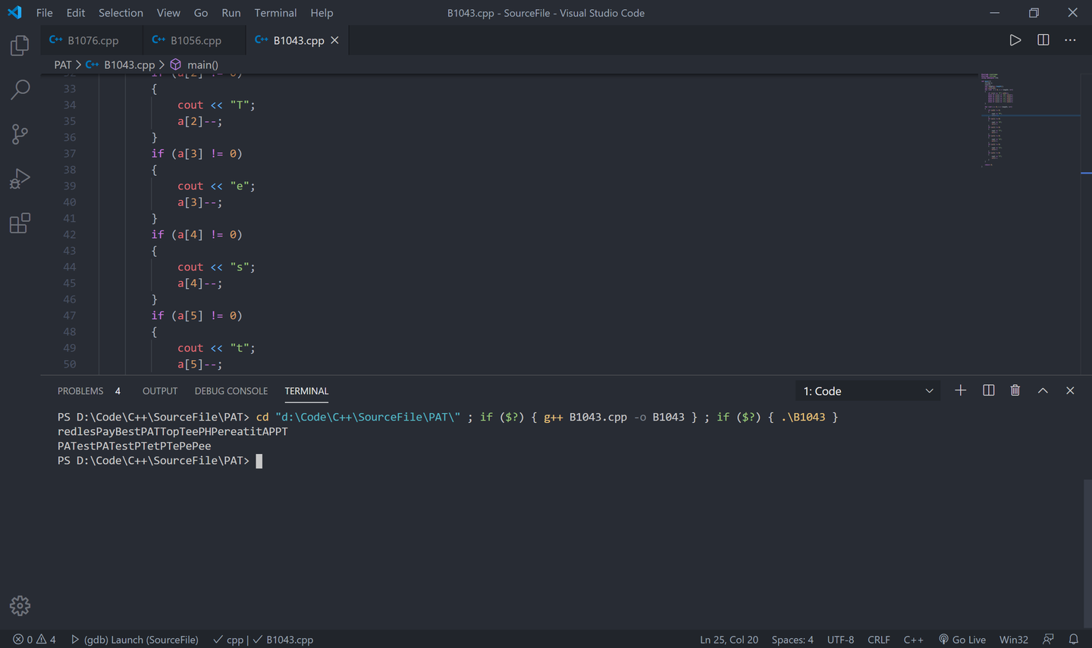Viewport: 1092px width, 648px height.
Task: Click the terminal prompt input line
Action: pos(160,461)
